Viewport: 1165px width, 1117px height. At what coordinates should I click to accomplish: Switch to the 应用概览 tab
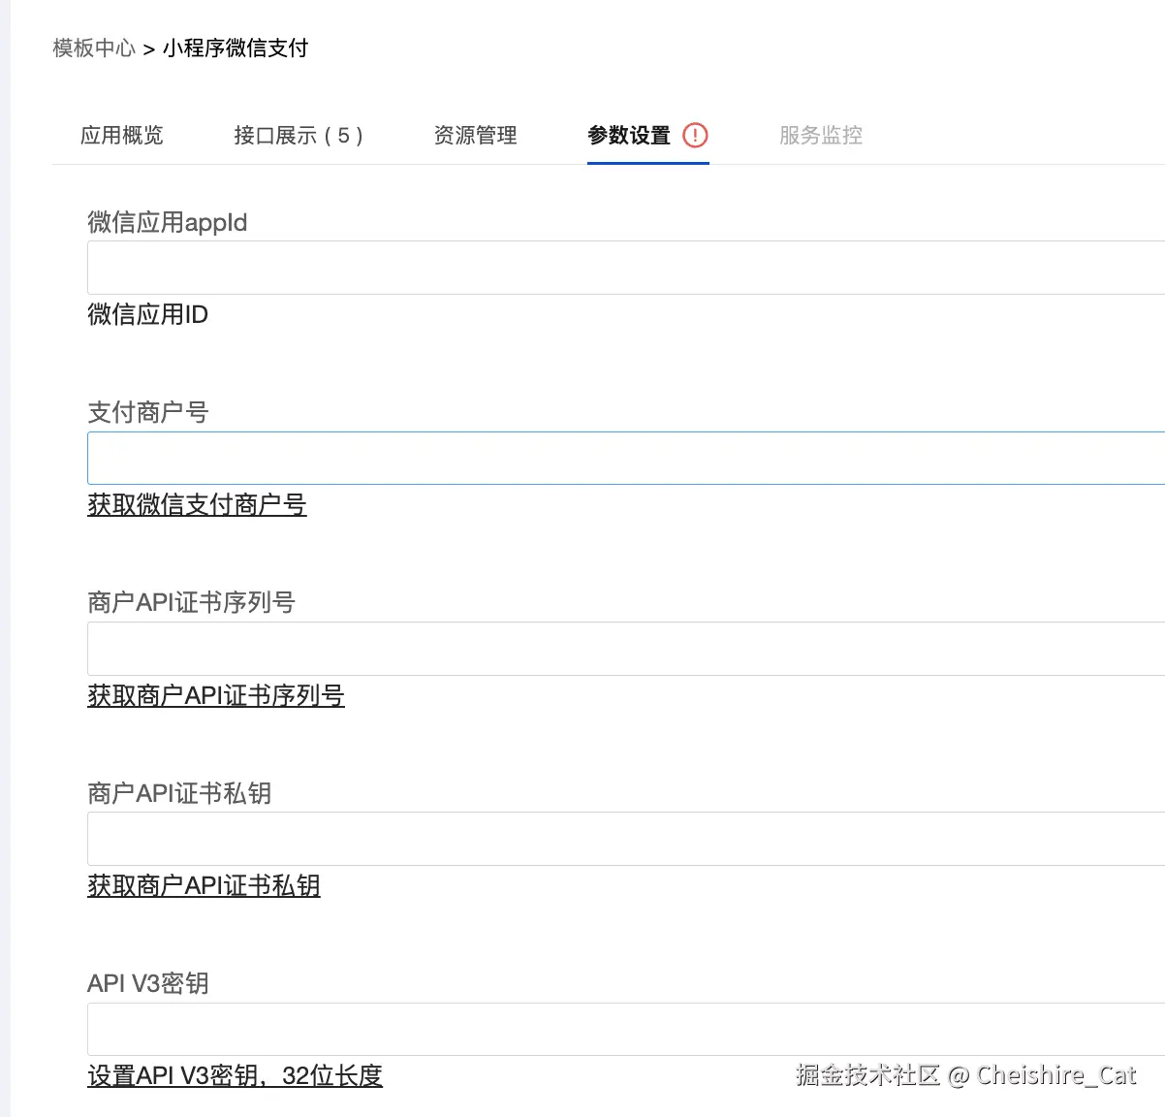pyautogui.click(x=122, y=135)
